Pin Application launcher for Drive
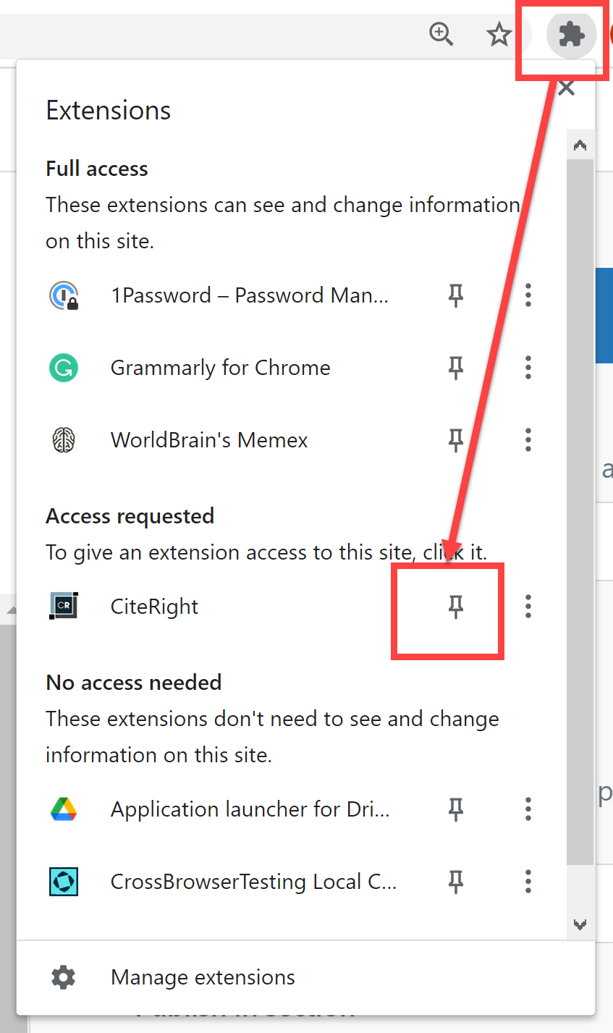This screenshot has width=613, height=1033. coord(456,809)
